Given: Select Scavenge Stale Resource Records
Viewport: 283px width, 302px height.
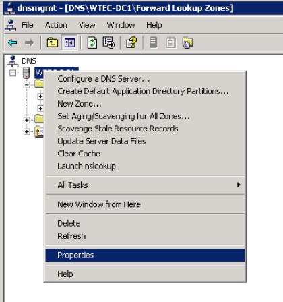Looking at the screenshot, I should click(145, 129).
